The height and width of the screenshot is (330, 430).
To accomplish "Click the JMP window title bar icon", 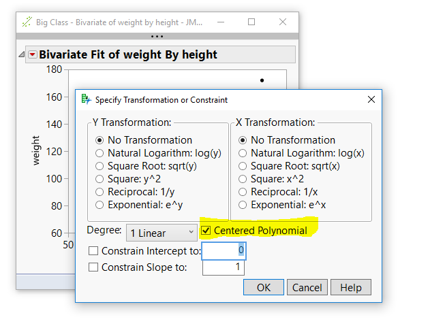I will [x=27, y=22].
